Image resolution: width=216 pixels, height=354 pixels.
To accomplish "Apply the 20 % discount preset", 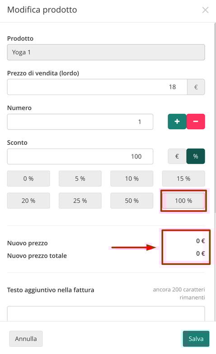I will (28, 201).
